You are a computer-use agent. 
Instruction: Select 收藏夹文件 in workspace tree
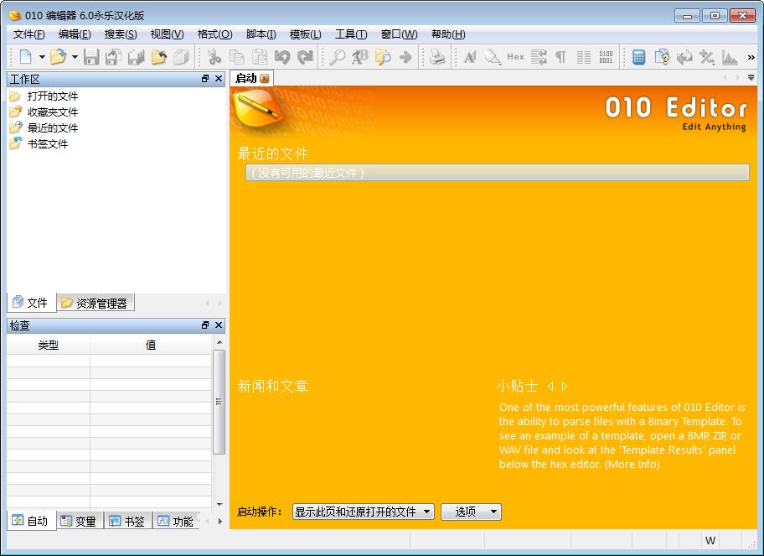click(53, 112)
